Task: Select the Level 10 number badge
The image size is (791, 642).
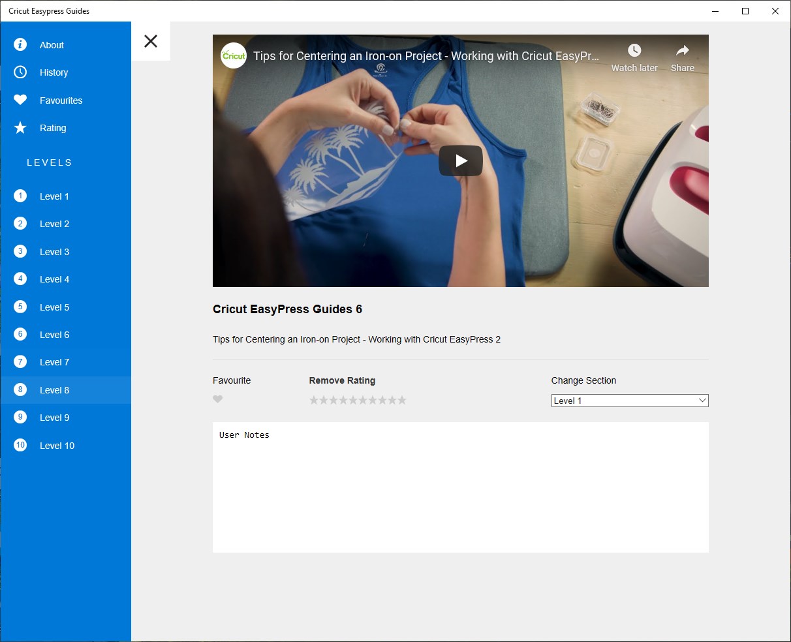Action: [x=20, y=445]
